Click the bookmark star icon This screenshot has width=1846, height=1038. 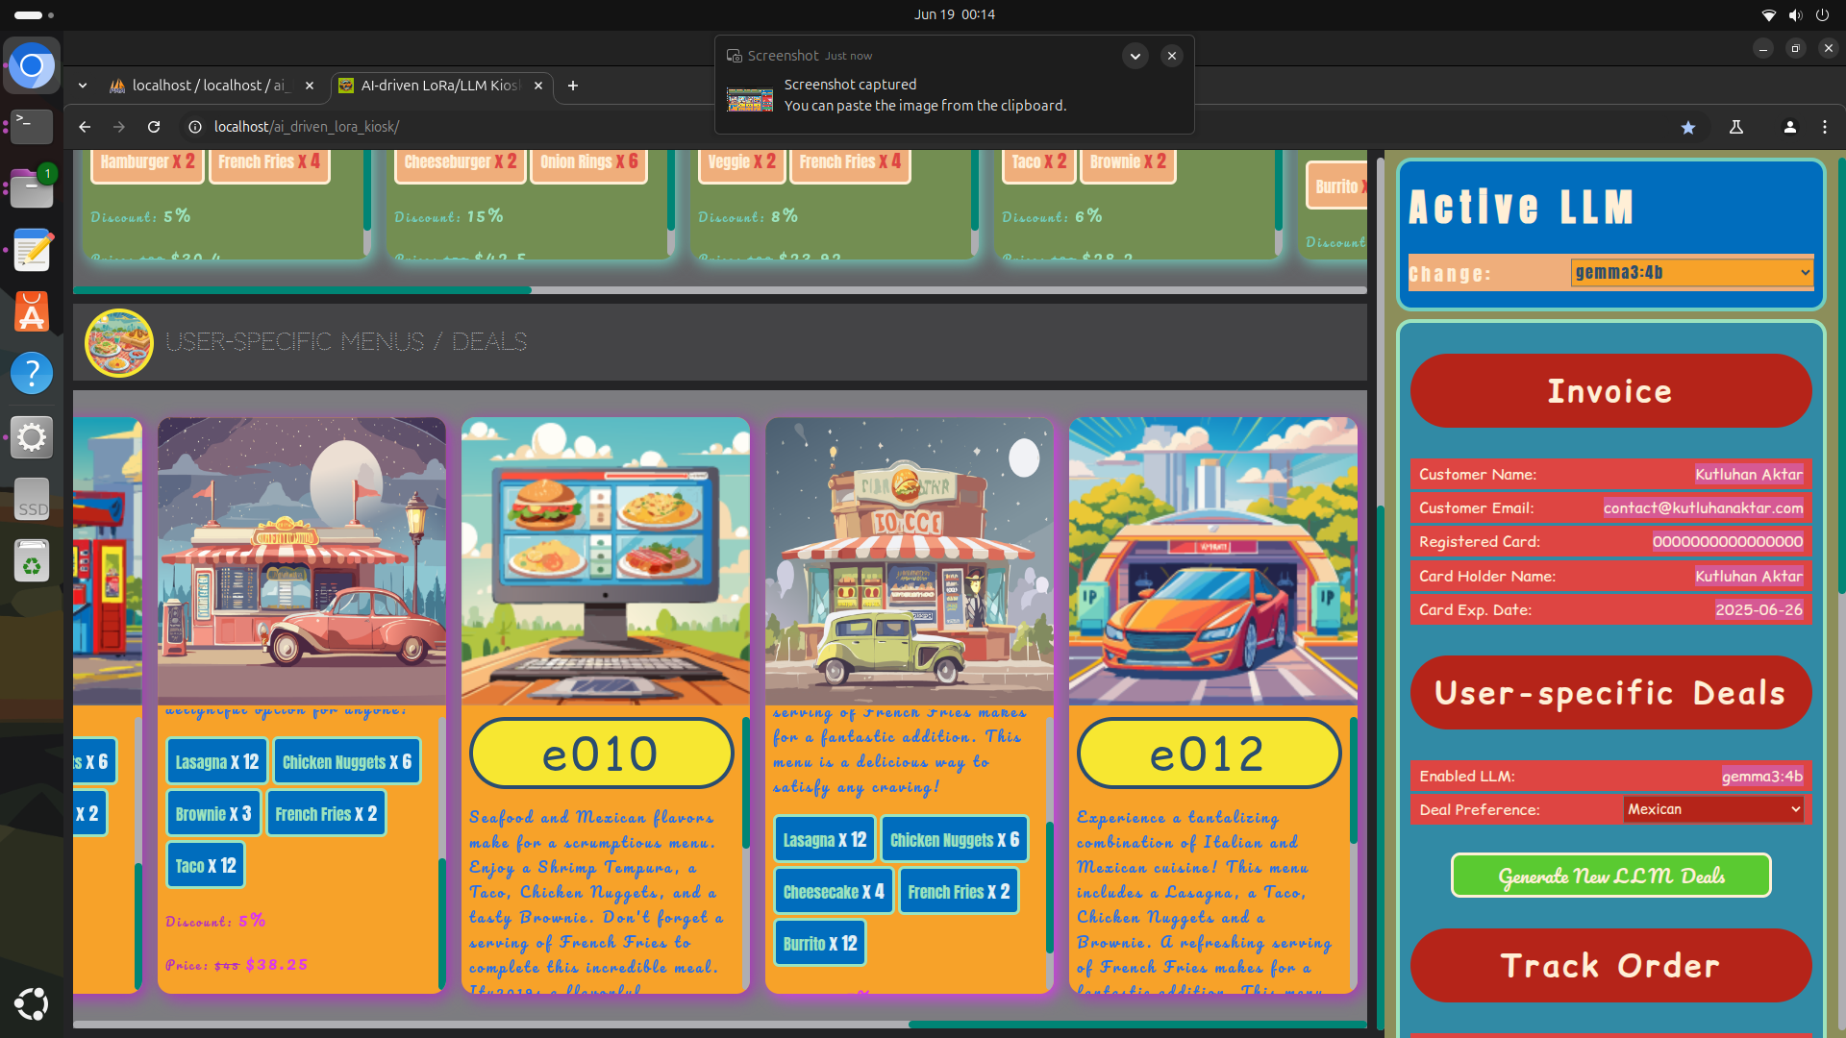[1687, 127]
